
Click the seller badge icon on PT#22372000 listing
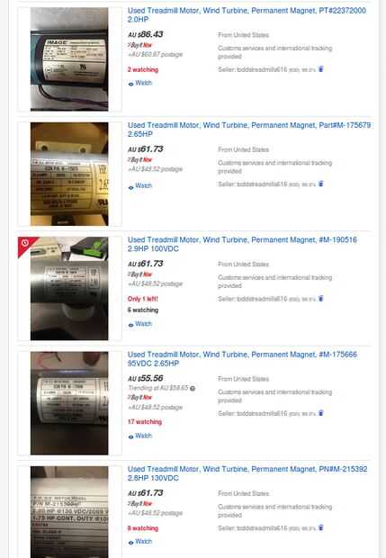coord(320,69)
